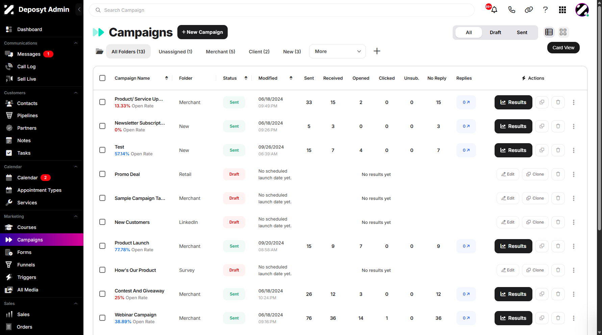Check the Product/ Service Up... row checkbox
Screen dimensions: 602x335
102,102
